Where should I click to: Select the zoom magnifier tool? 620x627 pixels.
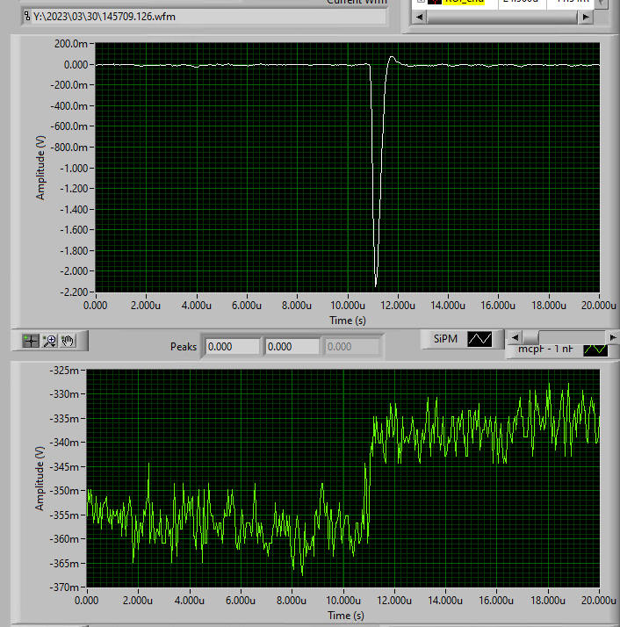click(49, 341)
